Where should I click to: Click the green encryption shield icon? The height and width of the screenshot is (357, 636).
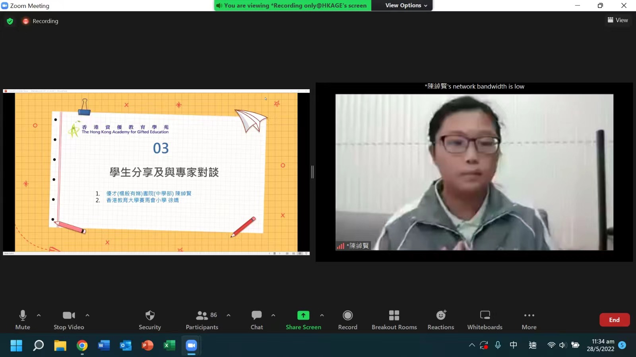tap(10, 21)
